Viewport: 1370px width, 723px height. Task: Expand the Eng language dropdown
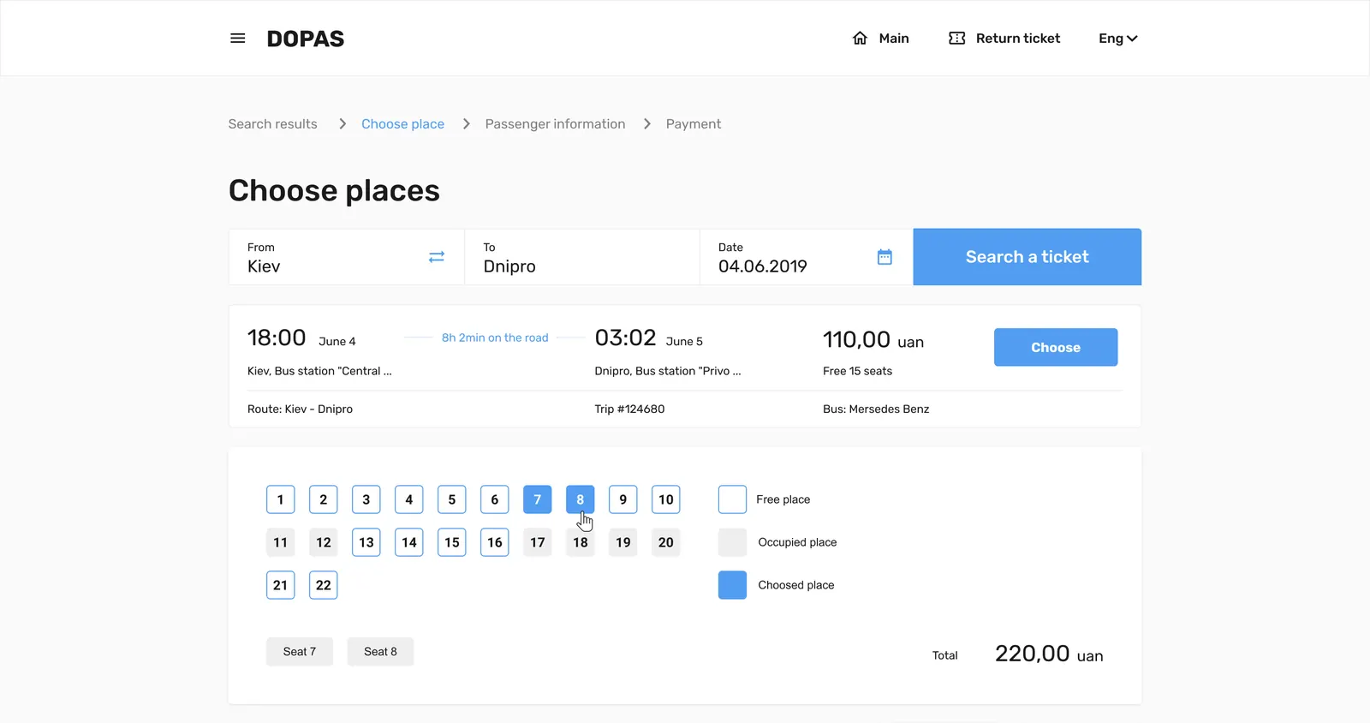pyautogui.click(x=1118, y=39)
